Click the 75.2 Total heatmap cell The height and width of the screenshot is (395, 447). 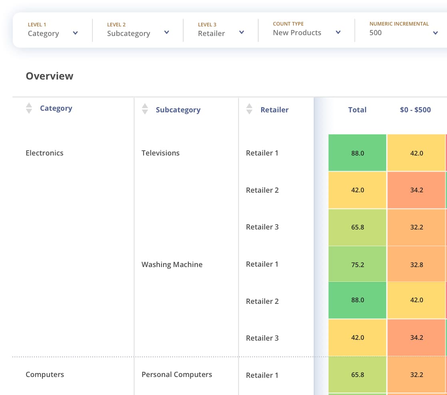[357, 265]
